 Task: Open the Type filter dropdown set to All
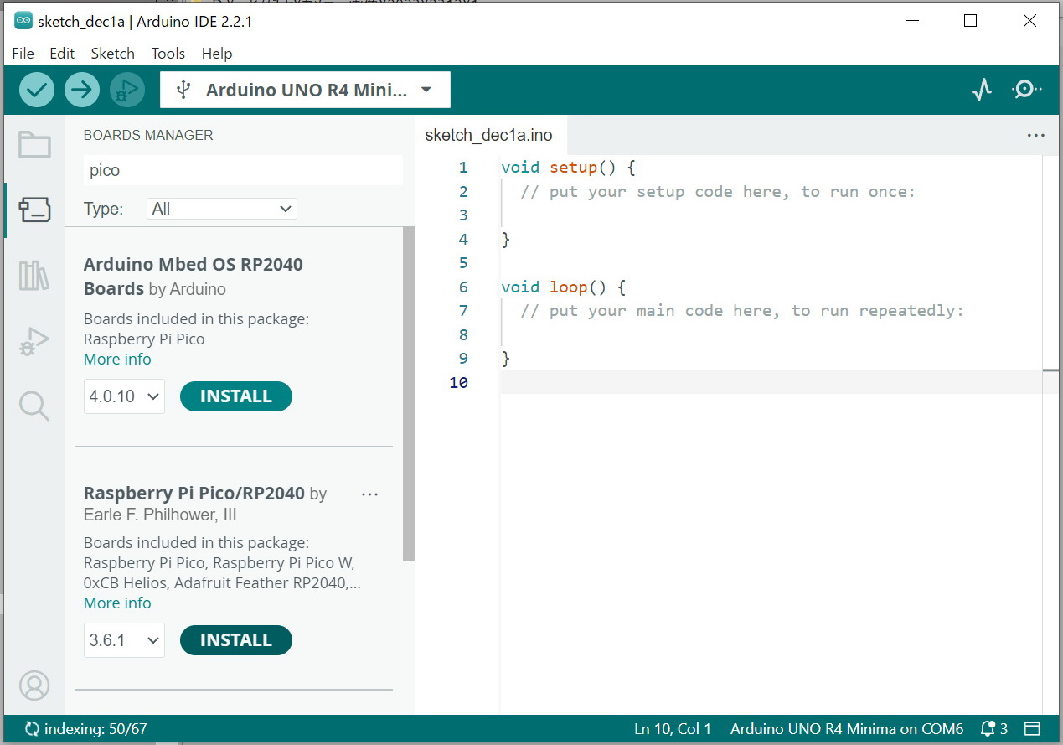click(x=222, y=209)
